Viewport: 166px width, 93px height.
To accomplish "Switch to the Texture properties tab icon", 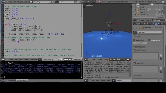I will (x=162, y=24).
